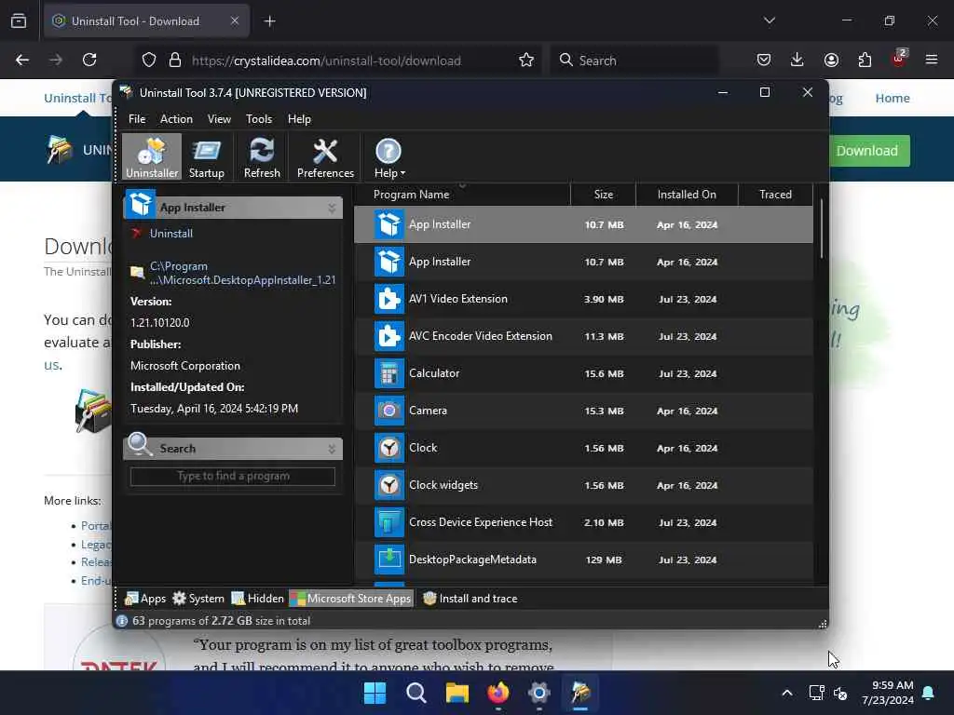
Task: Click the highlighted App Installer row name
Action: [x=440, y=224]
